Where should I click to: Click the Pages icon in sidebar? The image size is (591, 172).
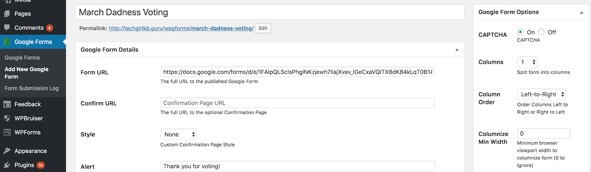click(7, 14)
